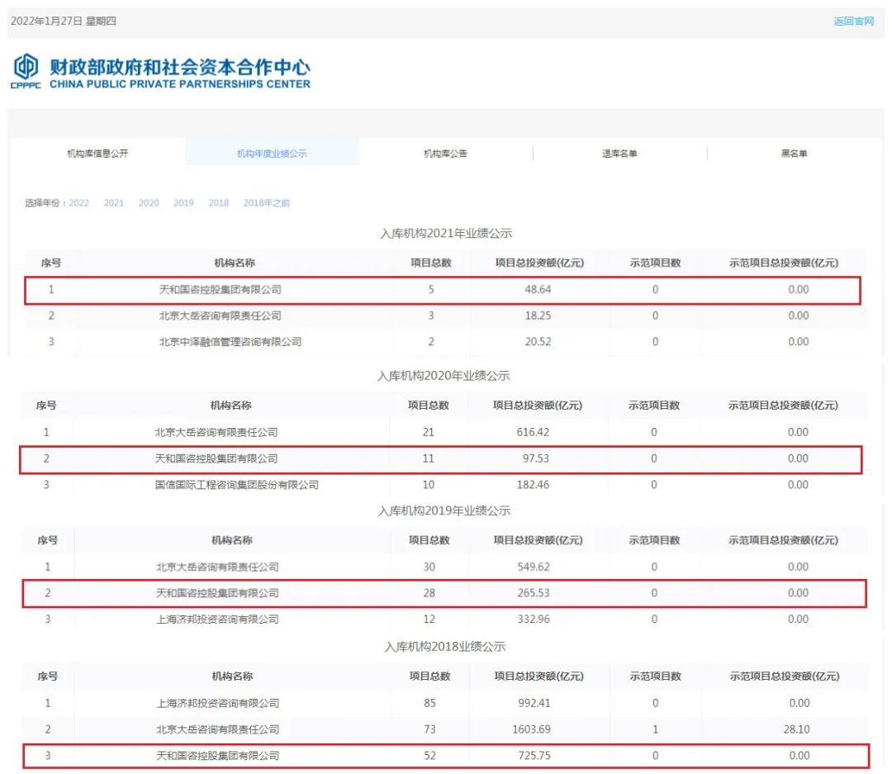Filter results by year 2019
892x774 pixels.
pos(183,202)
